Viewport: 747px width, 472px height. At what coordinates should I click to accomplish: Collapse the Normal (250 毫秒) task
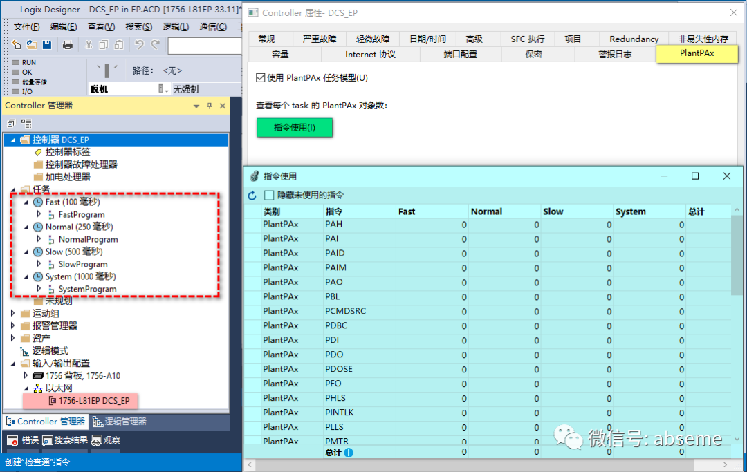point(27,227)
